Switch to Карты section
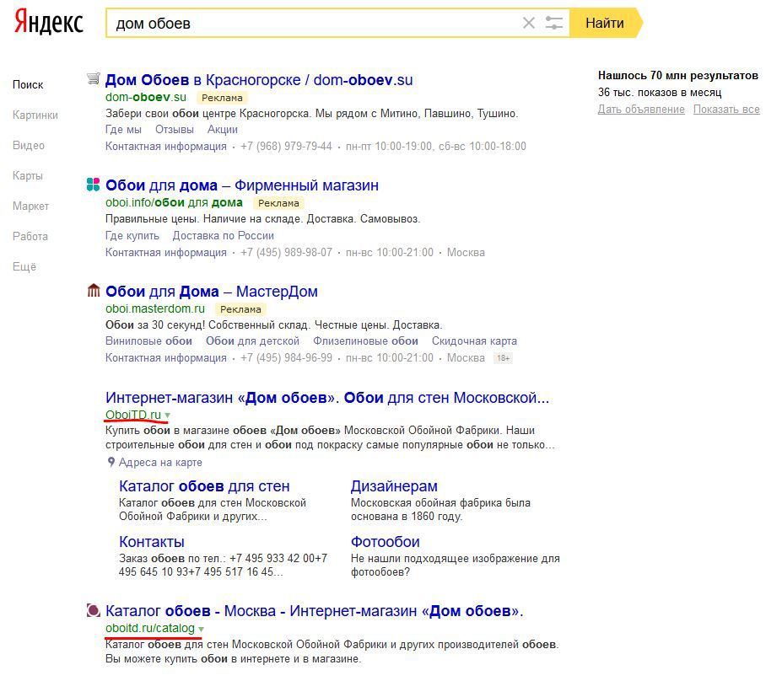Viewport: 782px width, 681px height. click(x=28, y=176)
